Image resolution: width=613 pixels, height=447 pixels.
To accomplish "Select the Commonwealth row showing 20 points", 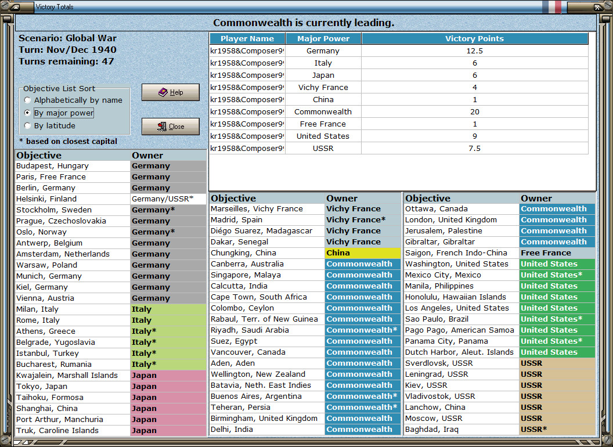I will coord(399,112).
